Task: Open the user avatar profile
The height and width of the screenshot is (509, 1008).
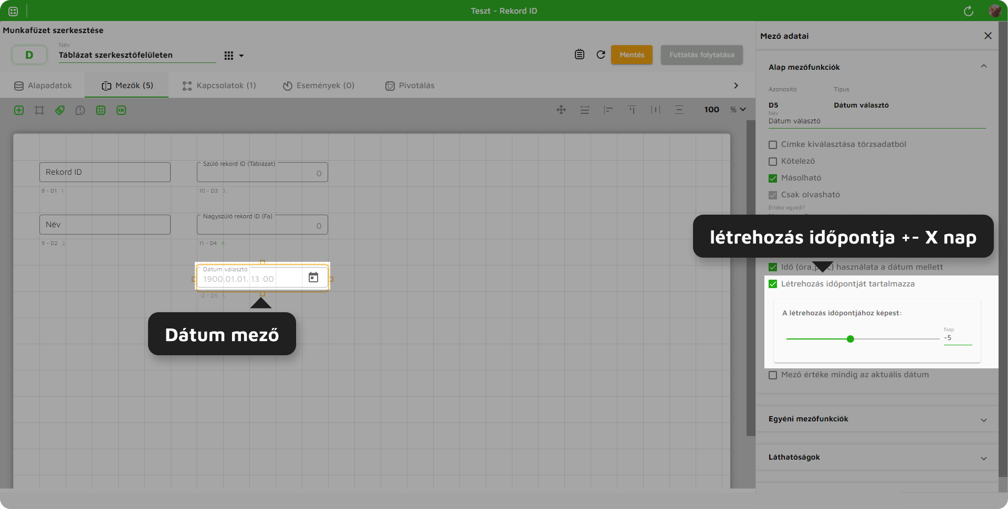Action: (x=994, y=11)
